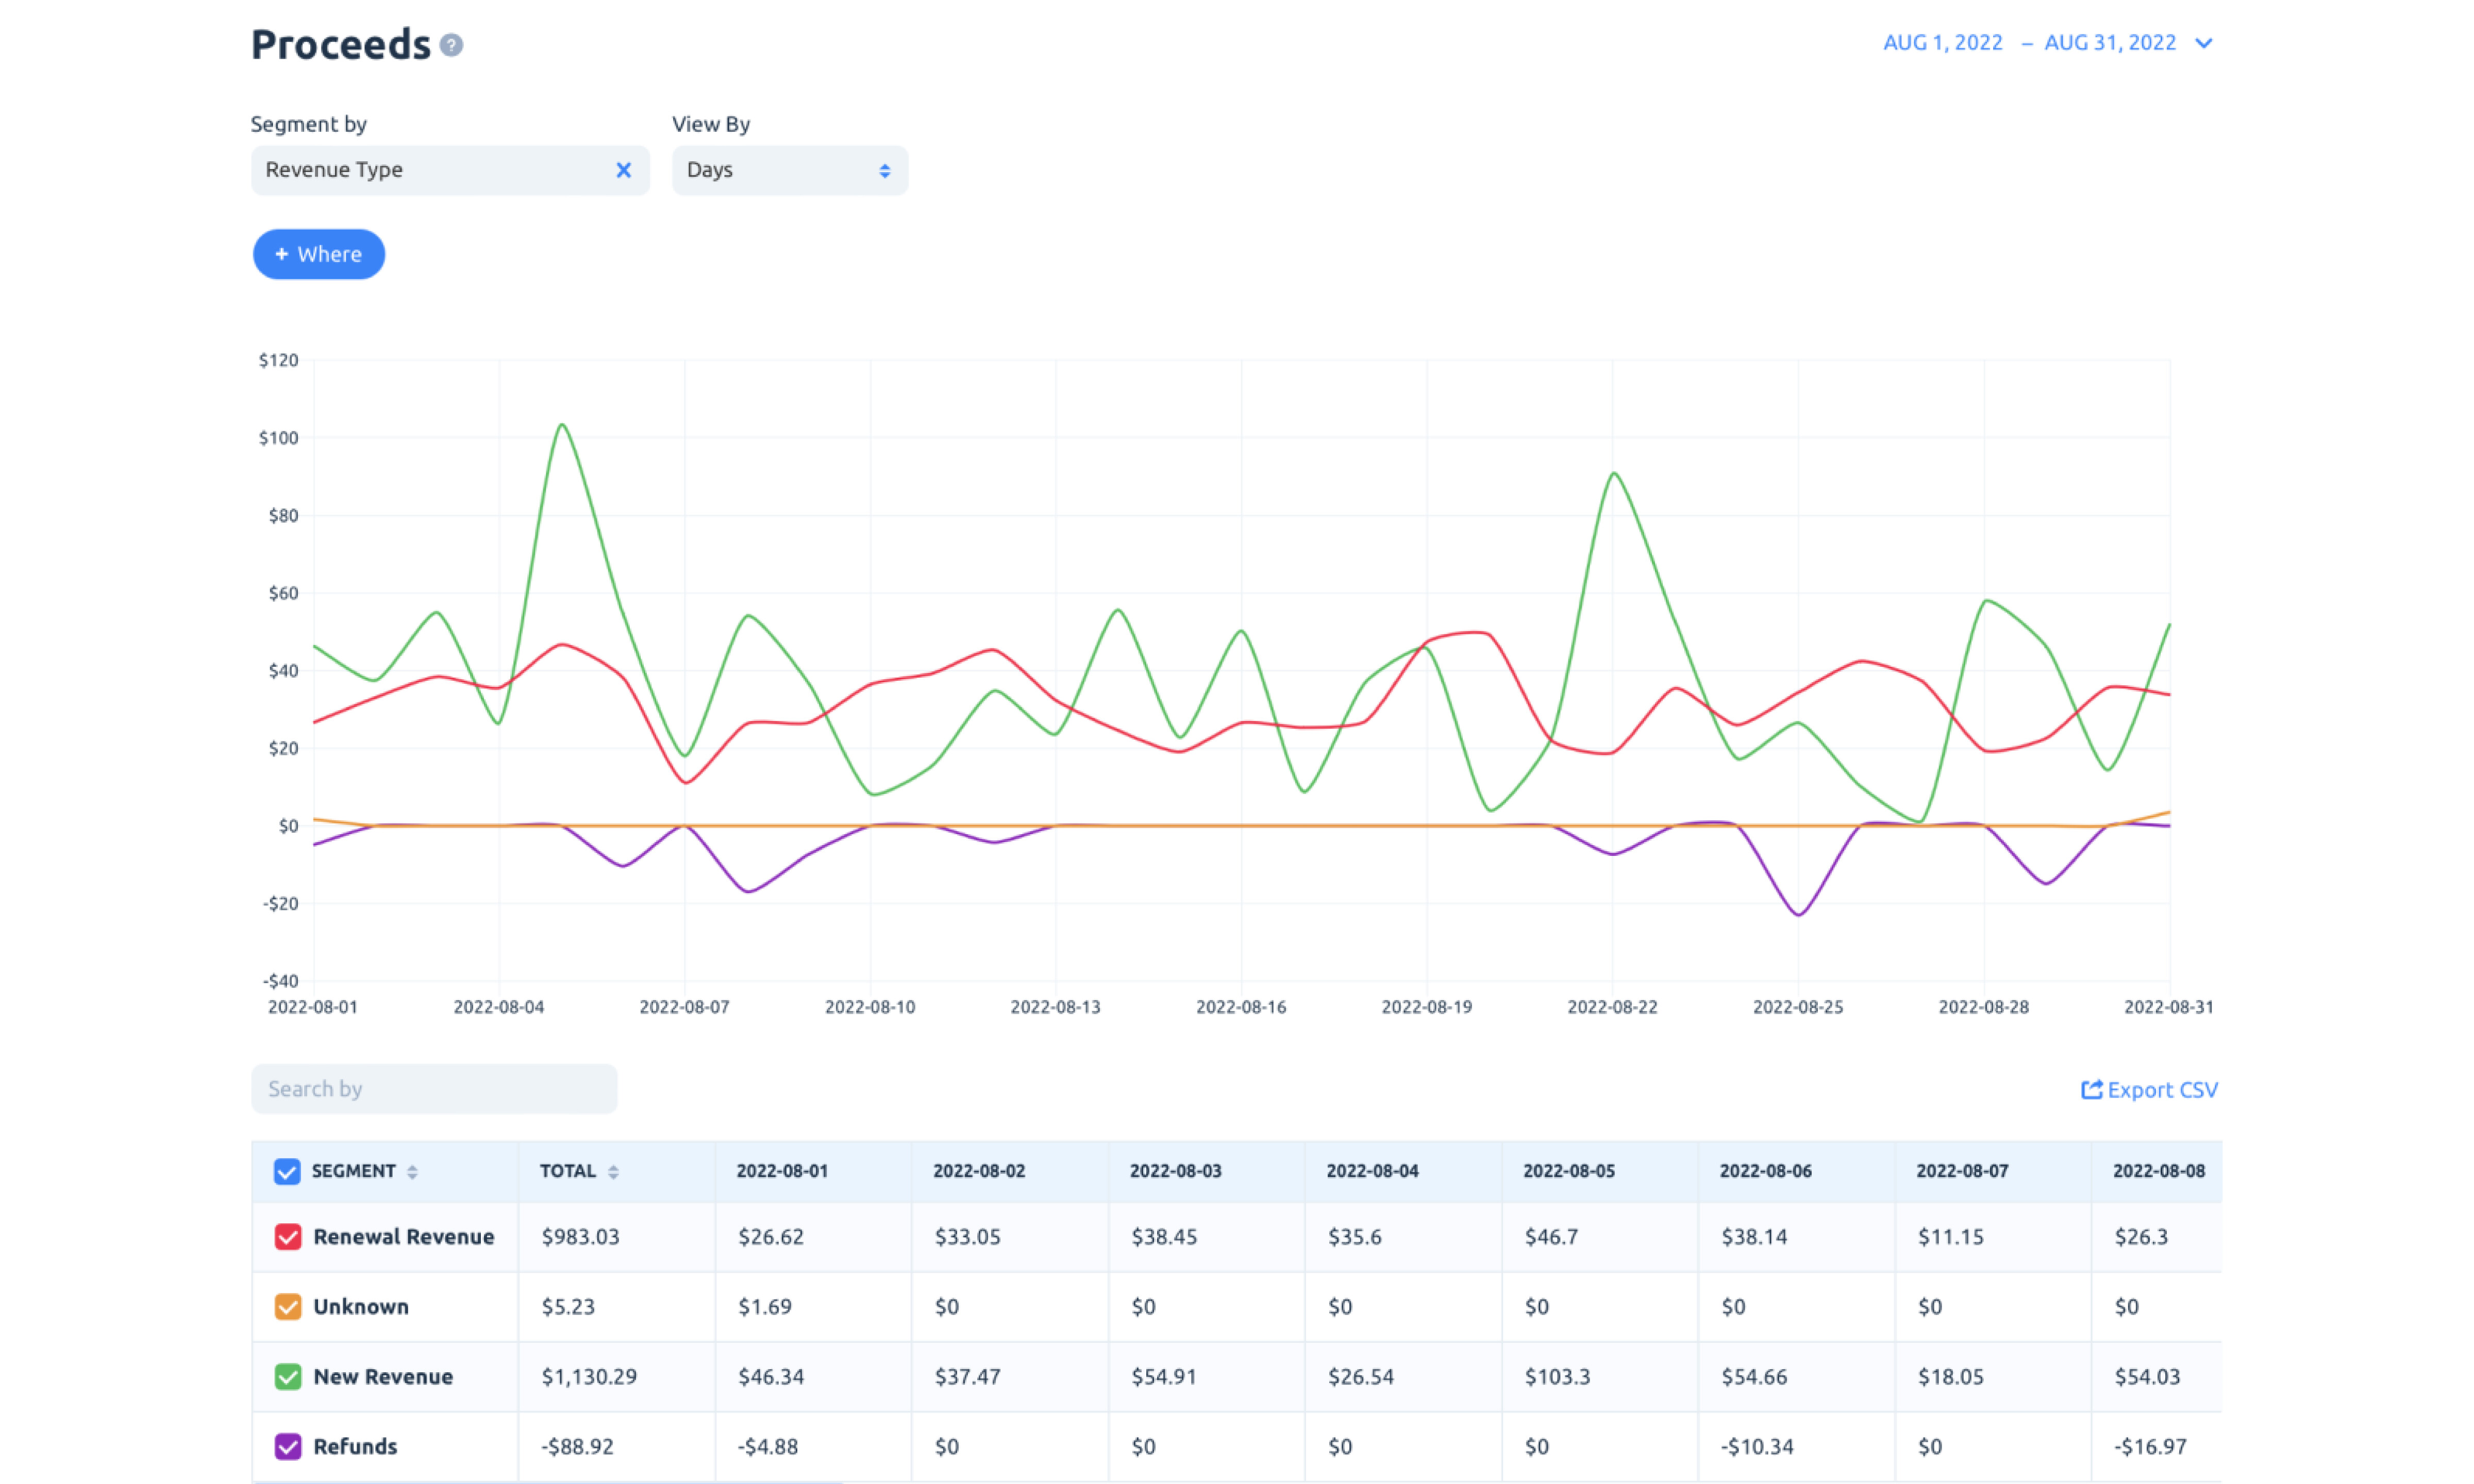Viewport: 2474px width, 1484px height.
Task: Click the Refunds row label
Action: 355,1446
